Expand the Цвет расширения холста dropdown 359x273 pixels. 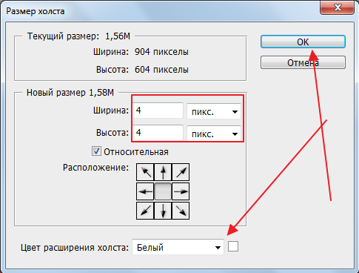point(178,247)
